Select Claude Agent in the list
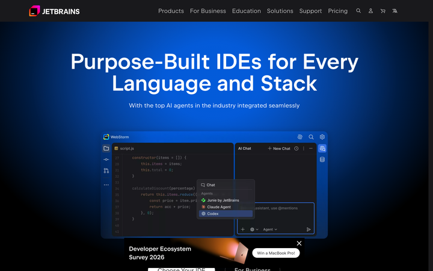This screenshot has width=433, height=271. tap(226, 207)
